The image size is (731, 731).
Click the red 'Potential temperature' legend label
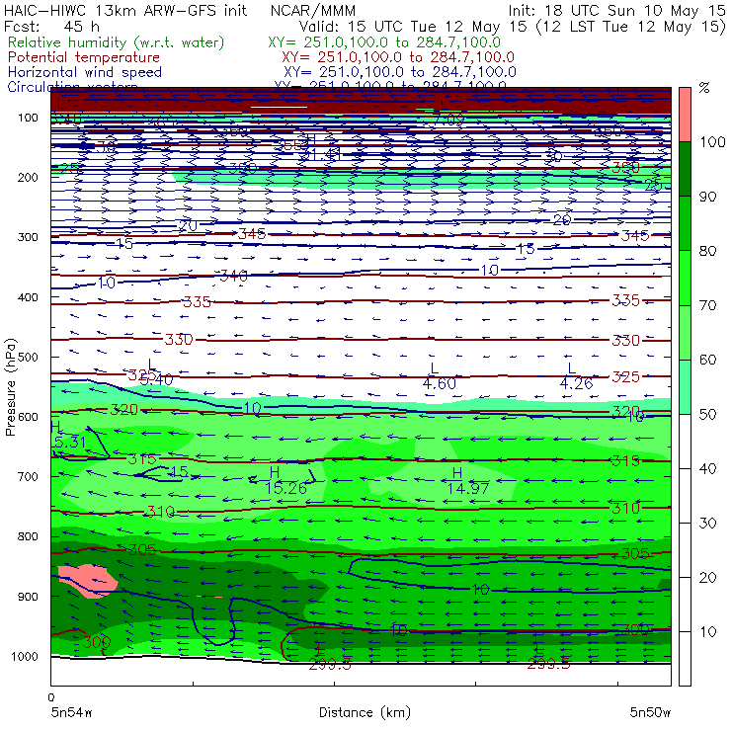tap(84, 57)
